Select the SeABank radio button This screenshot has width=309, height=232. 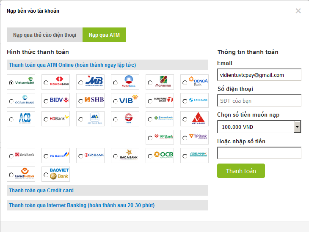(11, 156)
